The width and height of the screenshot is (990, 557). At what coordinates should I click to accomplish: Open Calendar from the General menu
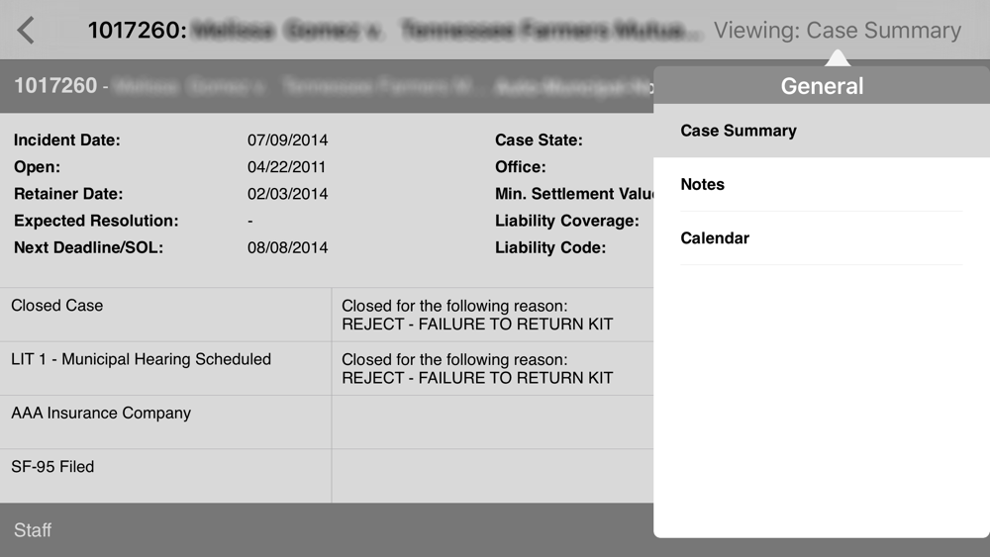coord(822,237)
